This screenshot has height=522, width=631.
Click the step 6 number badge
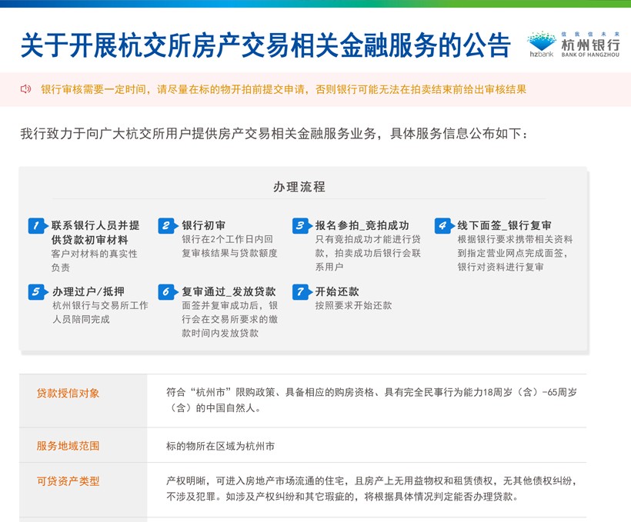[x=167, y=292]
